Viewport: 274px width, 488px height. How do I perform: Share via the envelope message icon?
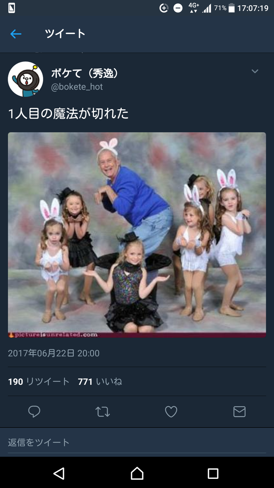coord(239,412)
